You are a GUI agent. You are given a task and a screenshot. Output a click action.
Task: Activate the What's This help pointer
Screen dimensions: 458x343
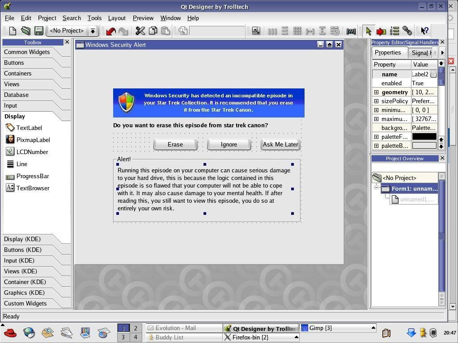(x=424, y=31)
